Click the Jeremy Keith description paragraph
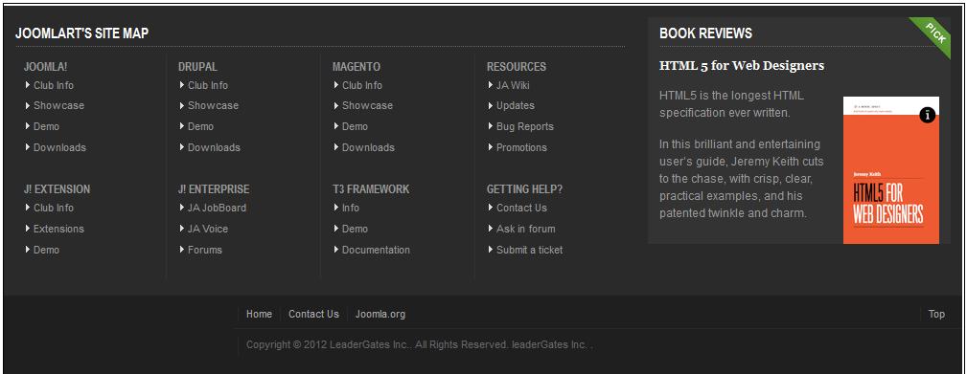This screenshot has height=374, width=967. pos(741,179)
